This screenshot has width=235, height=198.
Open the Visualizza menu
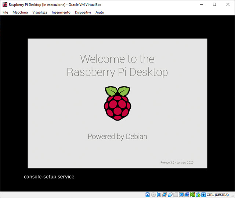pyautogui.click(x=40, y=12)
